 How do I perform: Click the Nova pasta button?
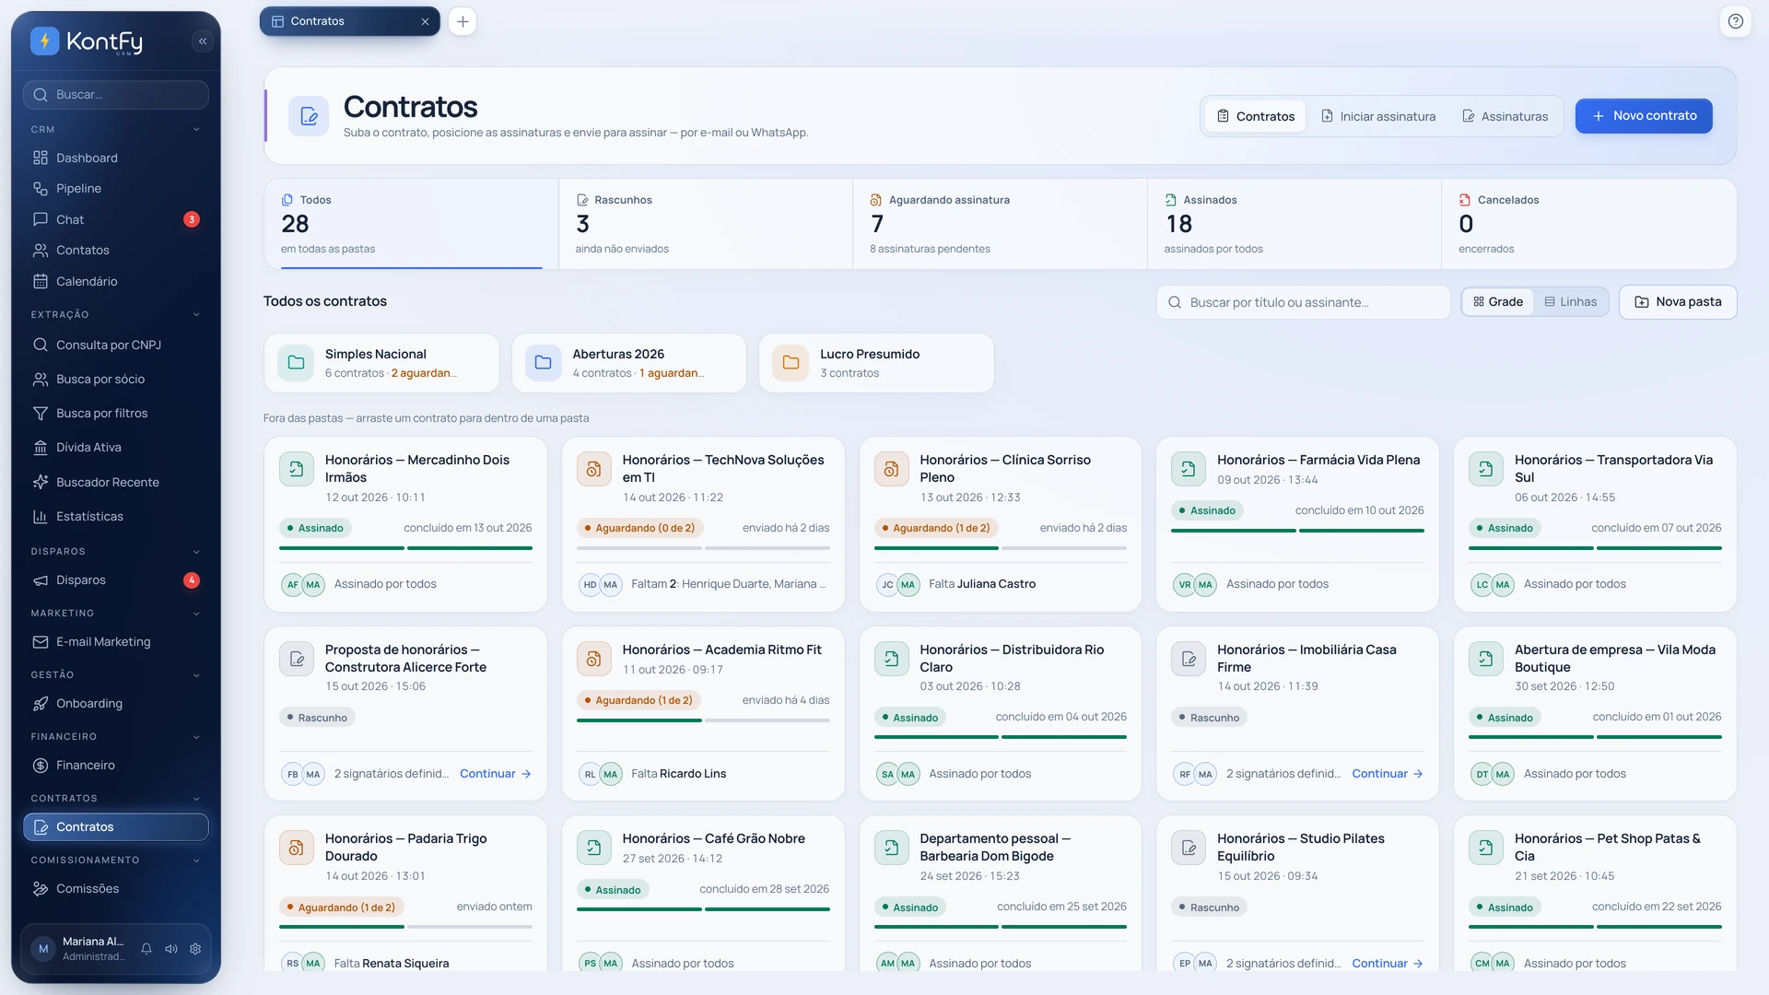tap(1678, 302)
